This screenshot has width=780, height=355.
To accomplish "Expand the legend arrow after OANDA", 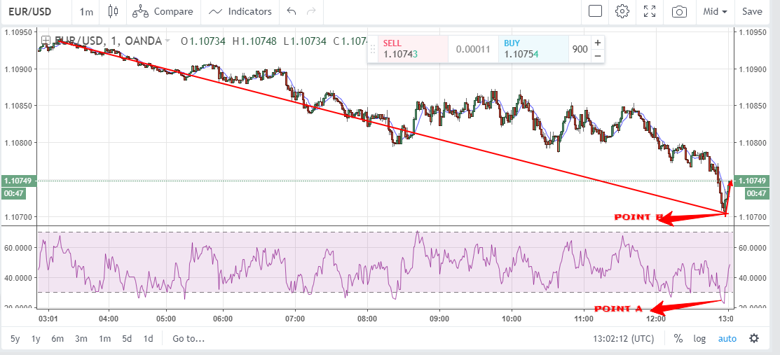I will coord(167,41).
